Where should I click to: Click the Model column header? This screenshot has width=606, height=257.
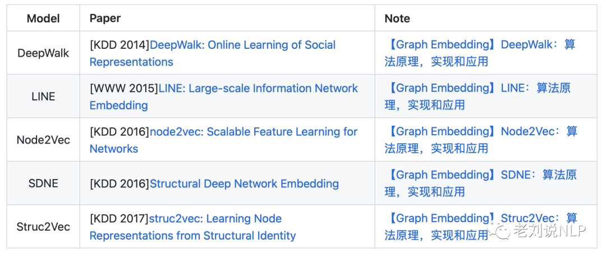(x=43, y=19)
